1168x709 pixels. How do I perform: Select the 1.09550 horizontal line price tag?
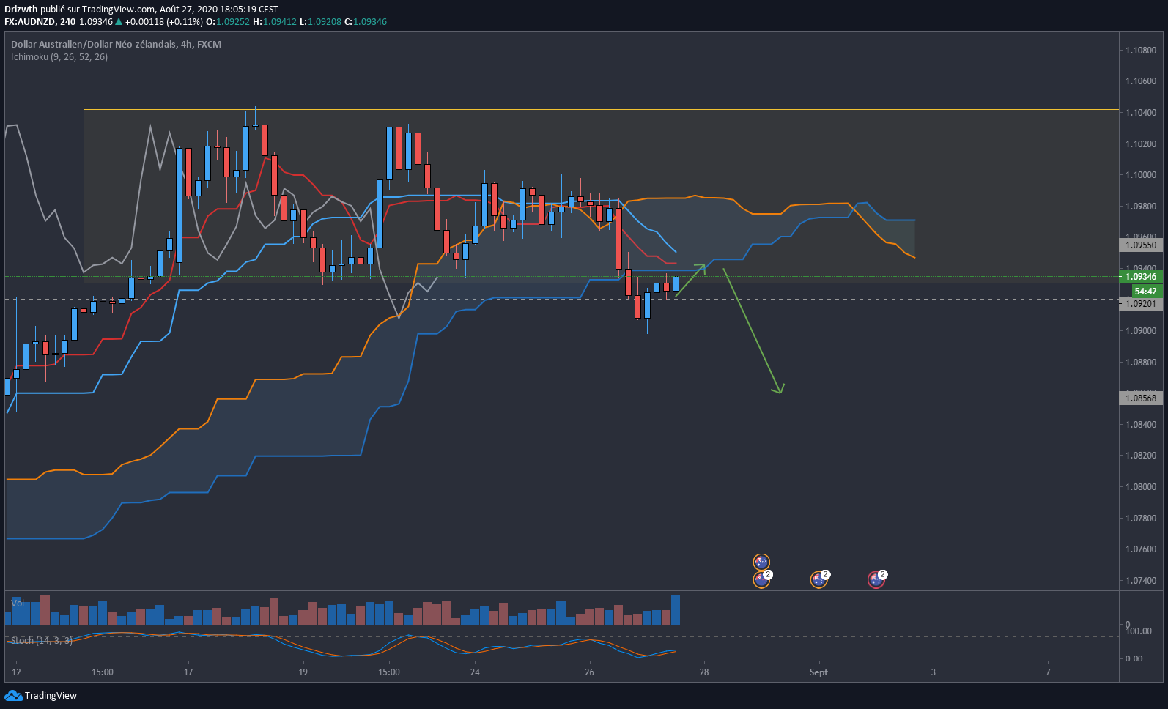[x=1141, y=245]
